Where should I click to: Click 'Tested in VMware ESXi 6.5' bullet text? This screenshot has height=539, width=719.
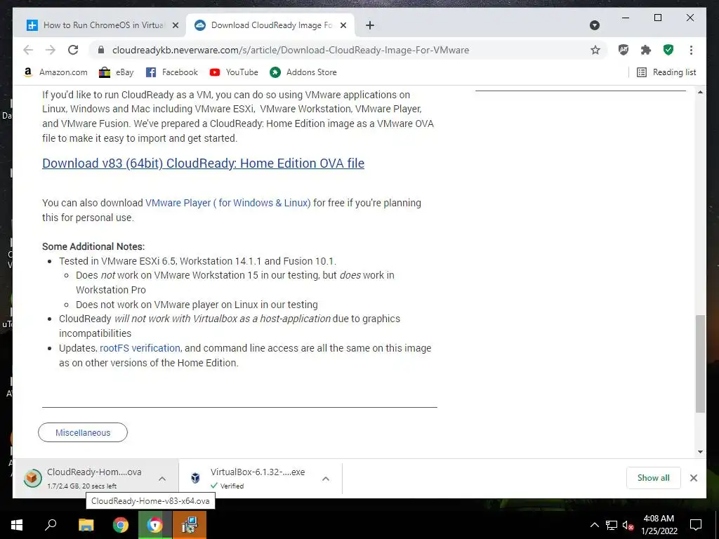pyautogui.click(x=197, y=261)
